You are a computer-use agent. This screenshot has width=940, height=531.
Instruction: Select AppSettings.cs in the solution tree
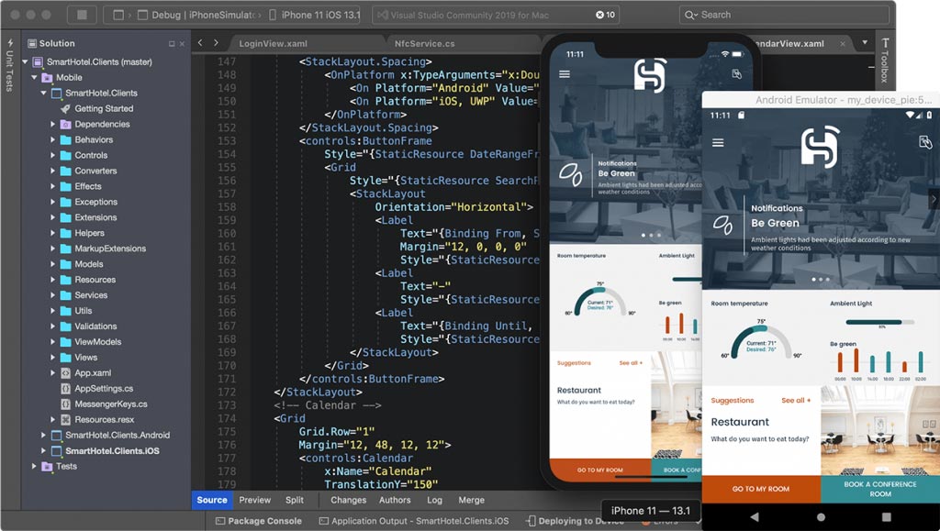[x=103, y=389]
